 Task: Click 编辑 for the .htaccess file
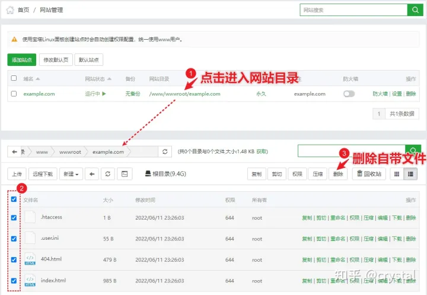(x=383, y=218)
